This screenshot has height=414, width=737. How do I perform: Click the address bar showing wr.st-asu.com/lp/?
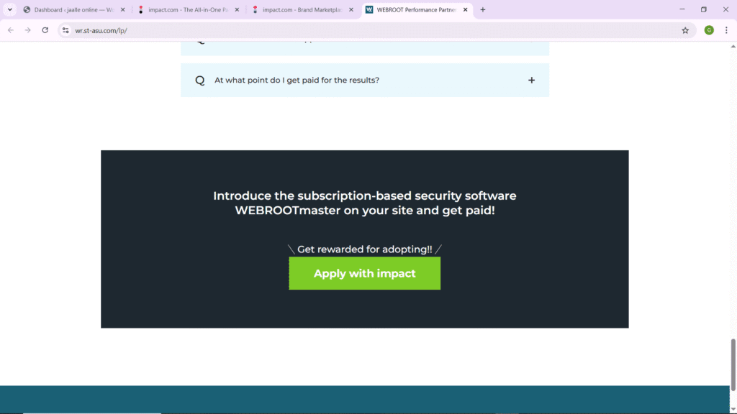point(376,30)
